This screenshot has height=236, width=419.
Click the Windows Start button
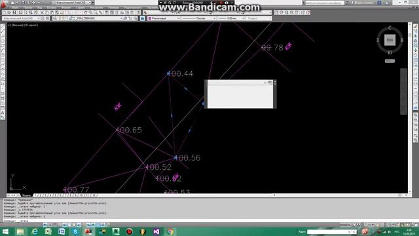5,231
